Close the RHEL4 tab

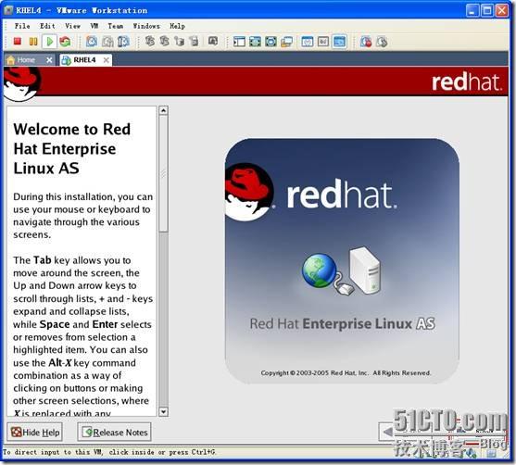tap(106, 60)
